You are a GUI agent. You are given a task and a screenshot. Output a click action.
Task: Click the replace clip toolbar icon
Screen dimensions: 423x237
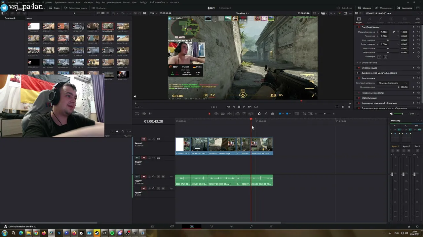click(250, 114)
